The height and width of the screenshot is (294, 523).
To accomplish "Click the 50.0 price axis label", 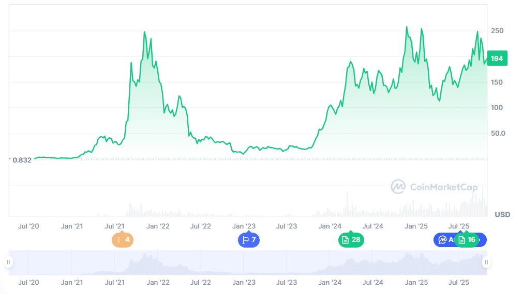I will coord(497,134).
